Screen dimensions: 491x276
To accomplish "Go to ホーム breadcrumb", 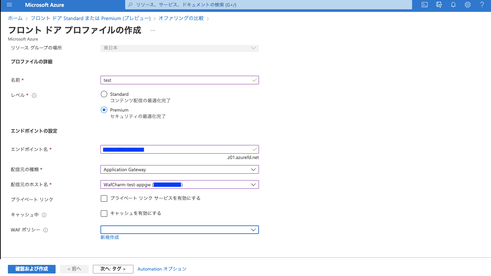I will pyautogui.click(x=15, y=18).
